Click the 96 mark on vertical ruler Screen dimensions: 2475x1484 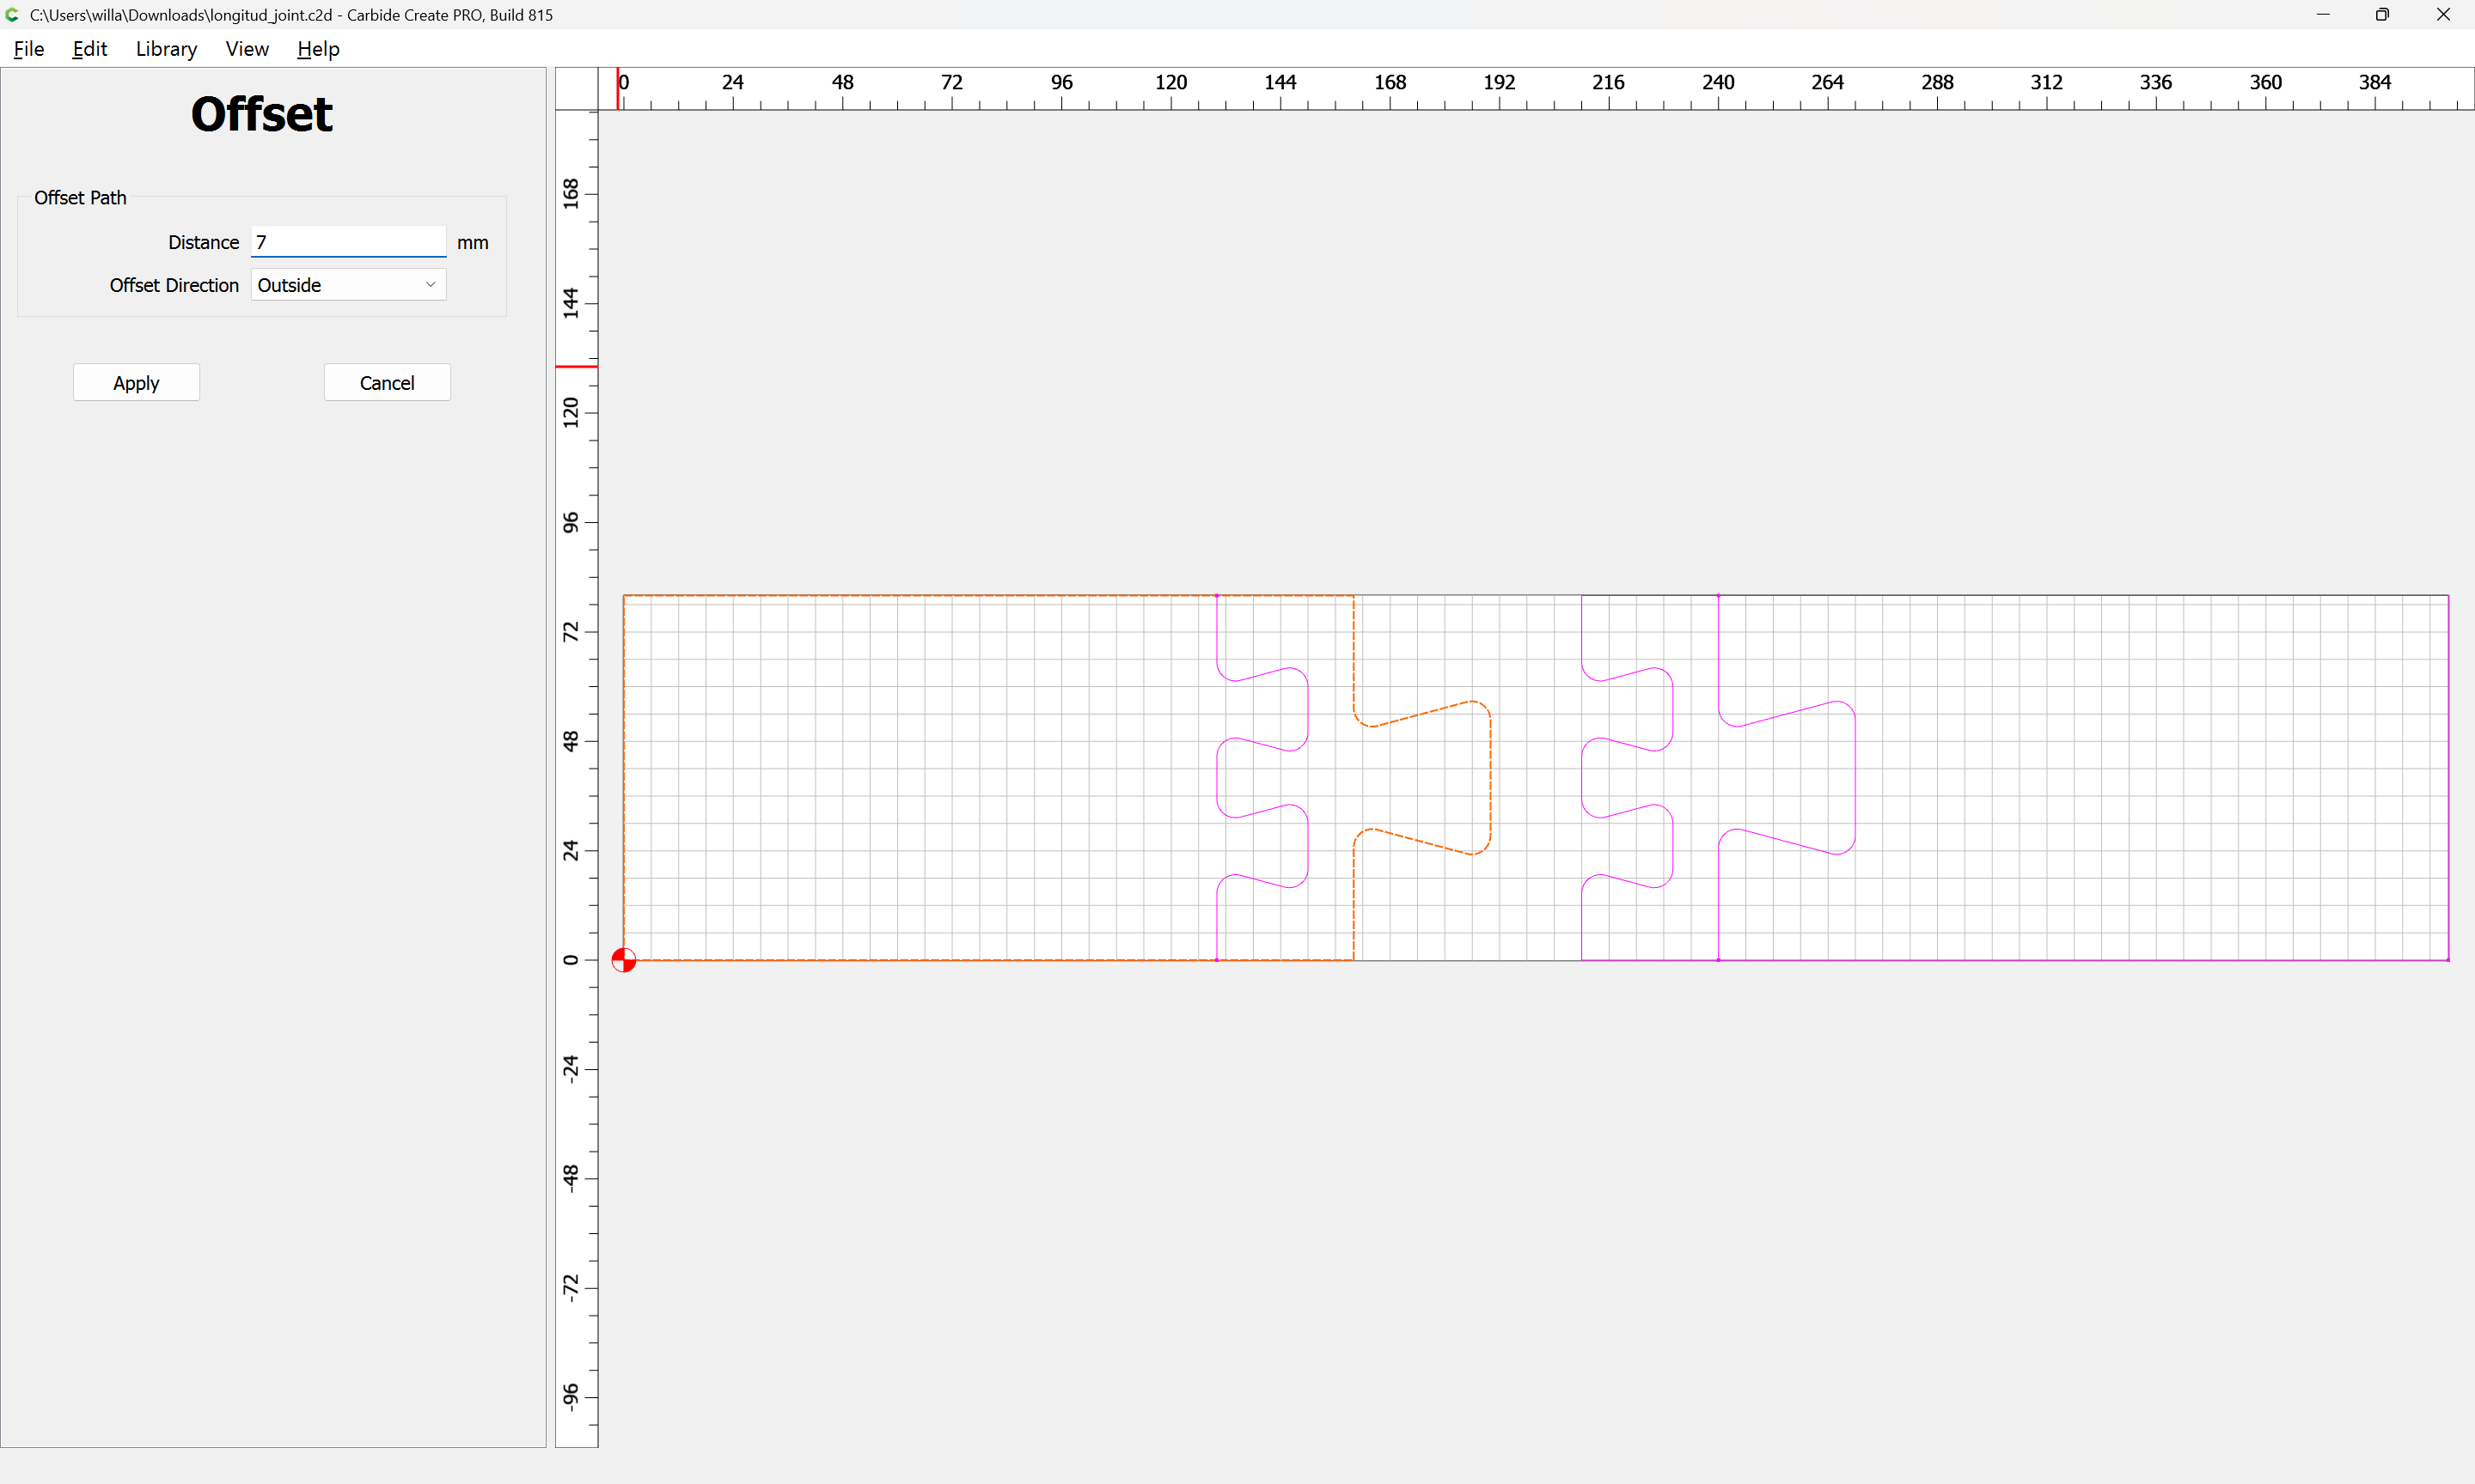coord(571,522)
